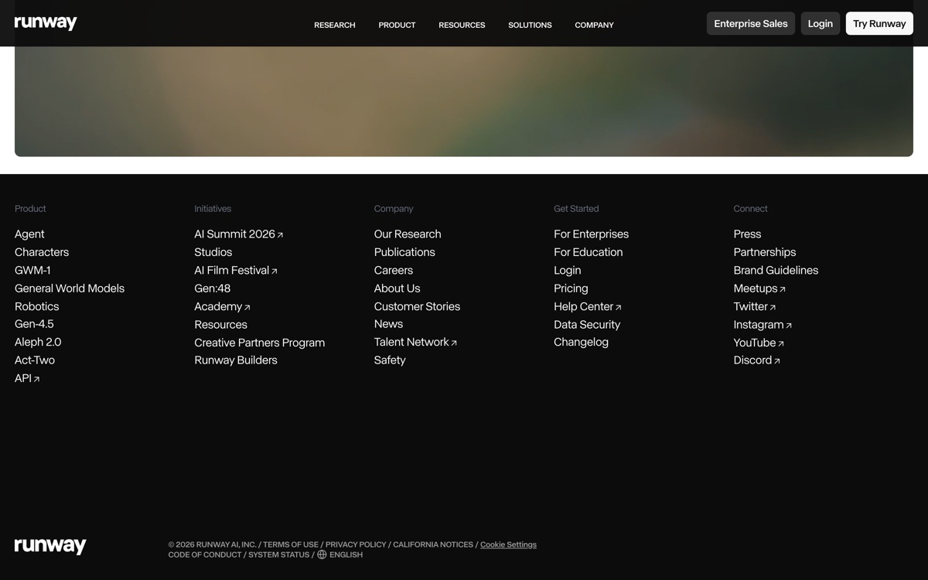928x580 pixels.
Task: Open Runway's Twitter link
Action: tap(755, 306)
